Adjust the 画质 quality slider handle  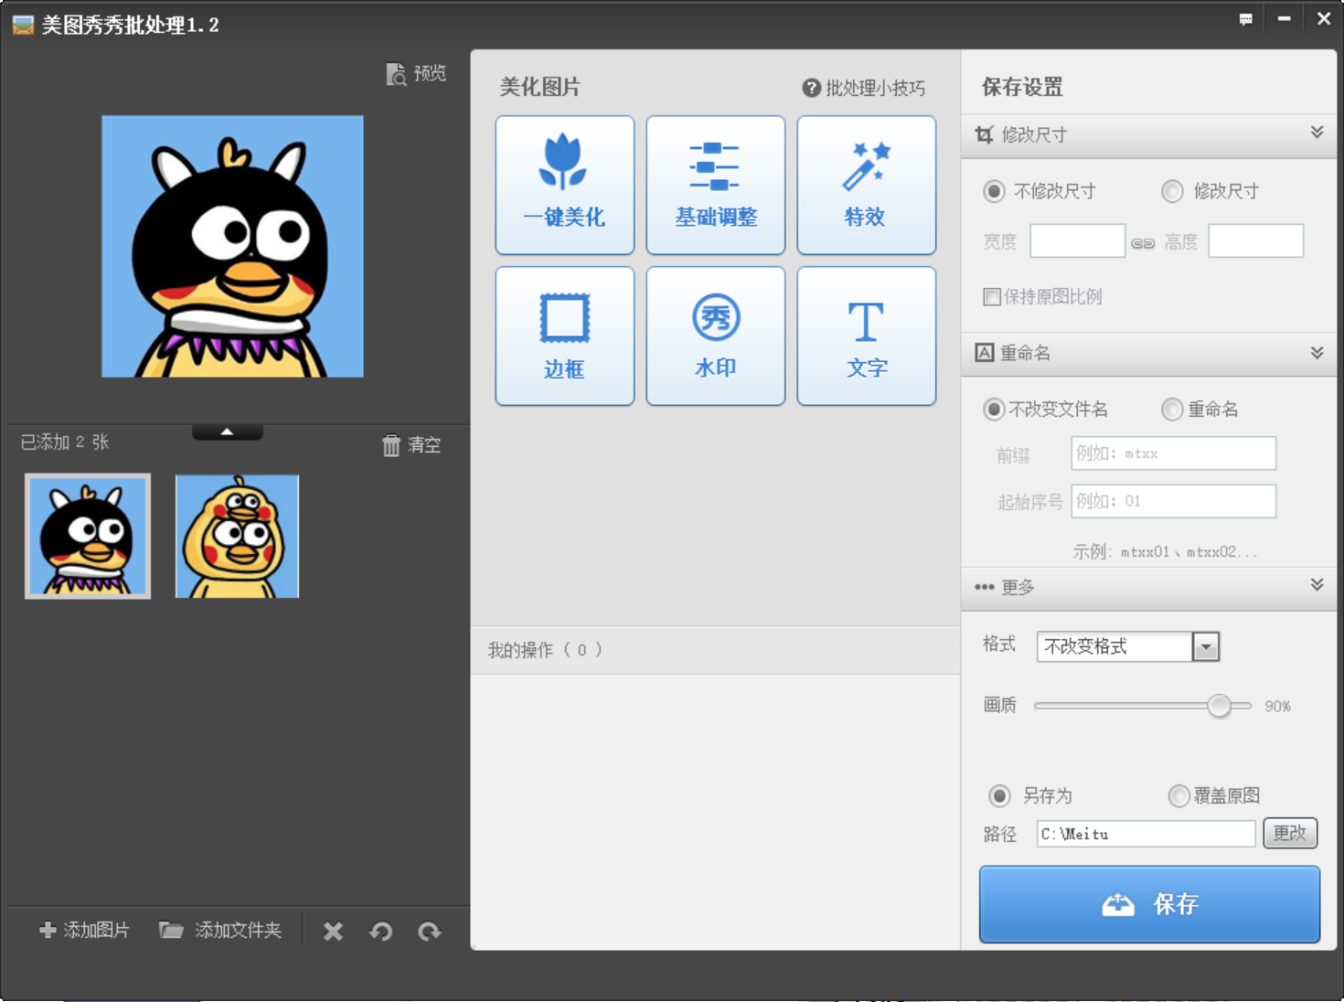1219,706
